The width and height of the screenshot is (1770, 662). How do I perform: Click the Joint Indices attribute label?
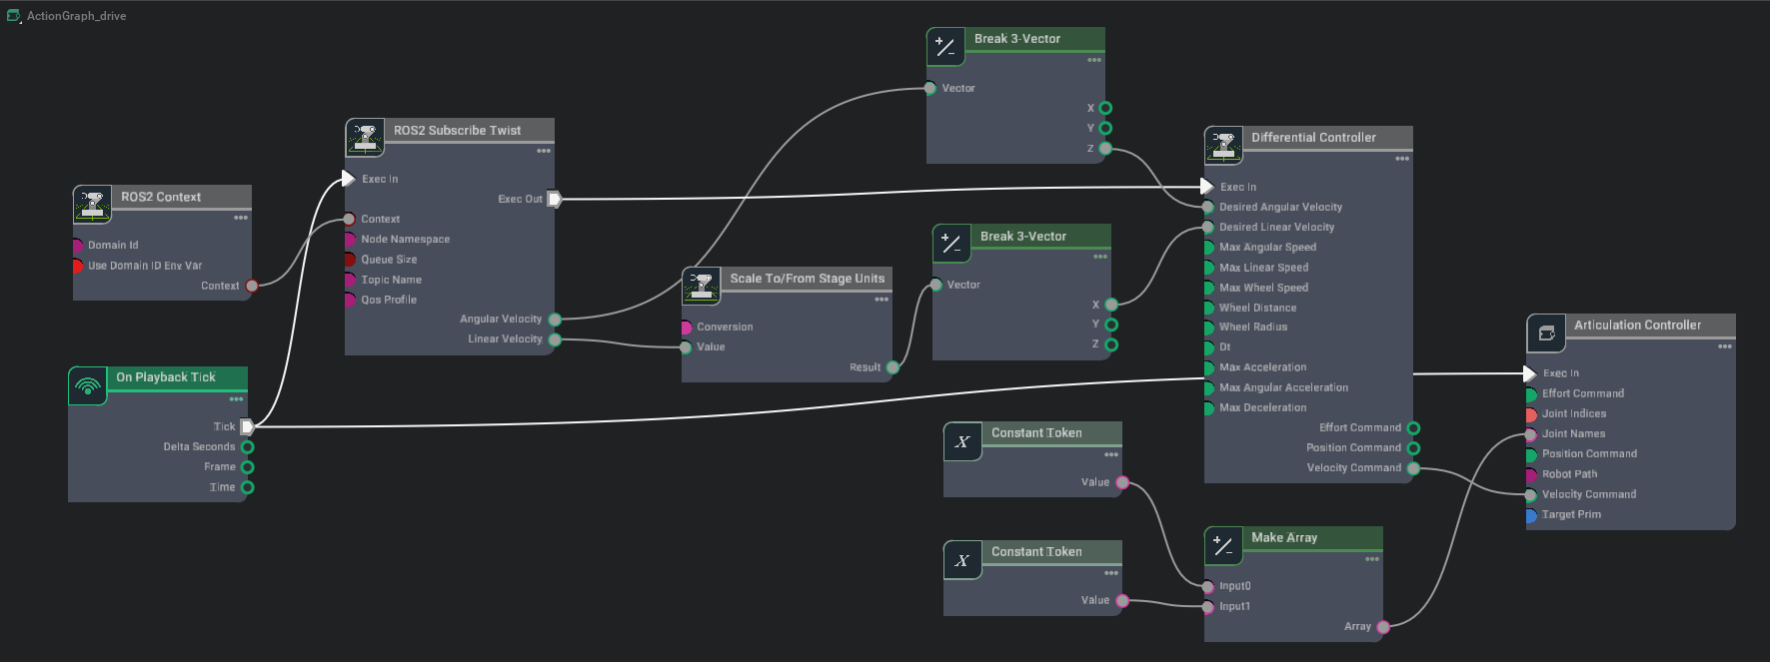1574,413
